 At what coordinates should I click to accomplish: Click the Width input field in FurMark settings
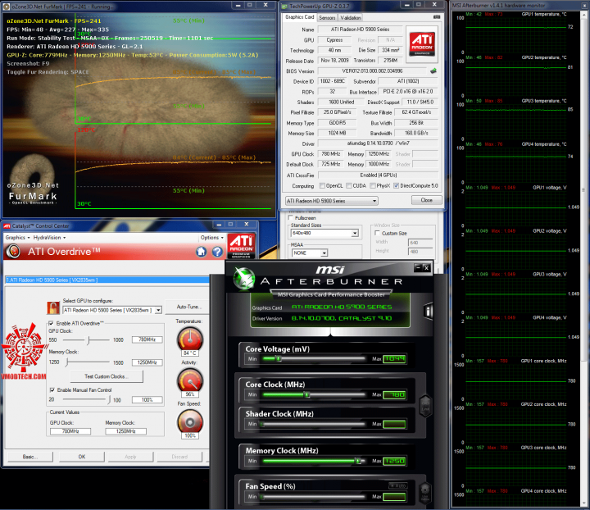click(420, 243)
